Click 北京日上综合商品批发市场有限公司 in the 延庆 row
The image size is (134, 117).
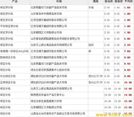51,45
